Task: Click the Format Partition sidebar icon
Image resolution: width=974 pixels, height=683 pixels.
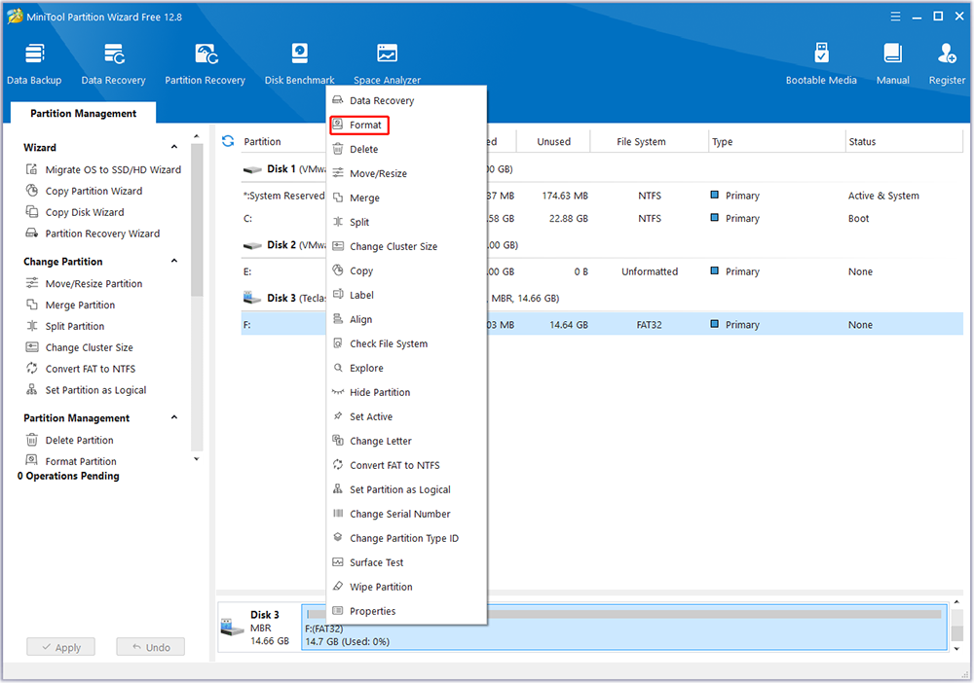Action: click(x=32, y=460)
